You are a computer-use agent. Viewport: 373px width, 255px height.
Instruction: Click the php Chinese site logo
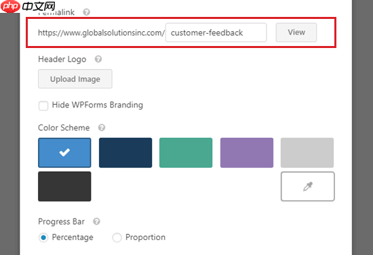28,6
